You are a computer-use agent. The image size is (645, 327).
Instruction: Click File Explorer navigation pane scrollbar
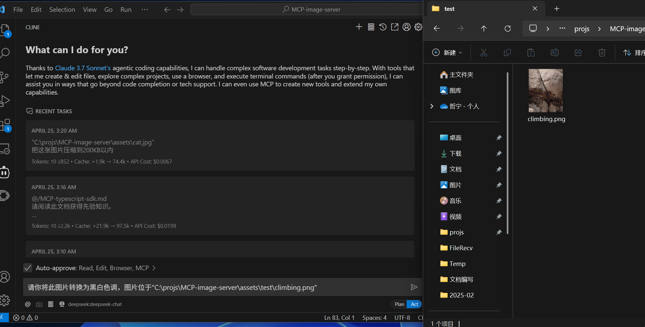coord(508,153)
